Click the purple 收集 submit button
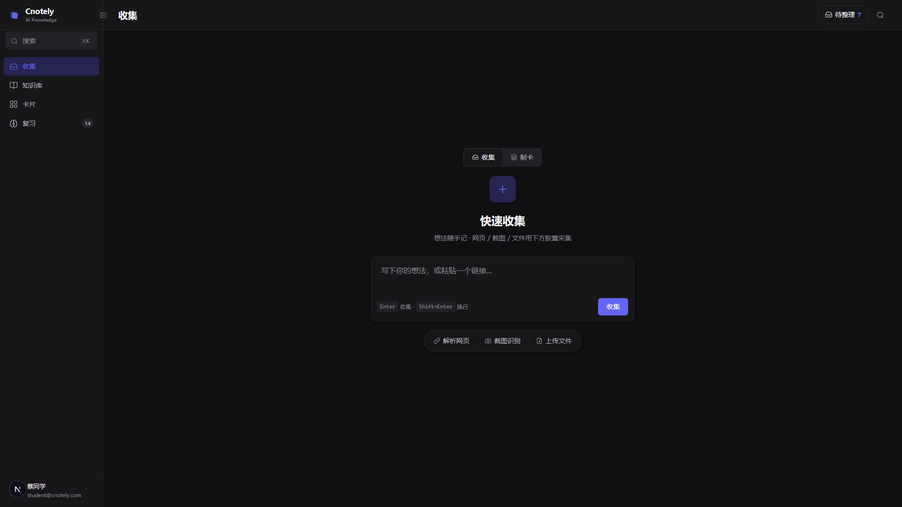The height and width of the screenshot is (507, 902). coord(613,307)
